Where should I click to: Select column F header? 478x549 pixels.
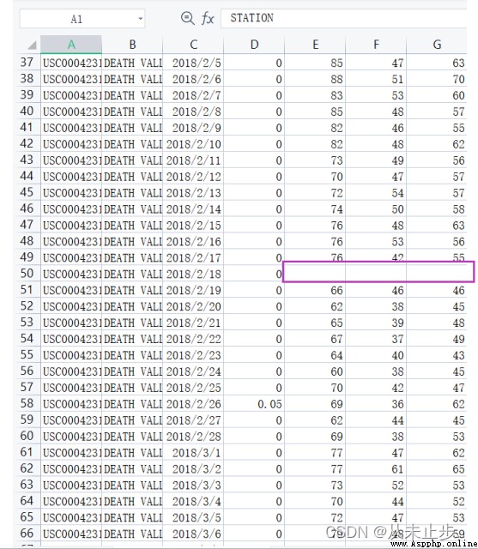coord(376,45)
